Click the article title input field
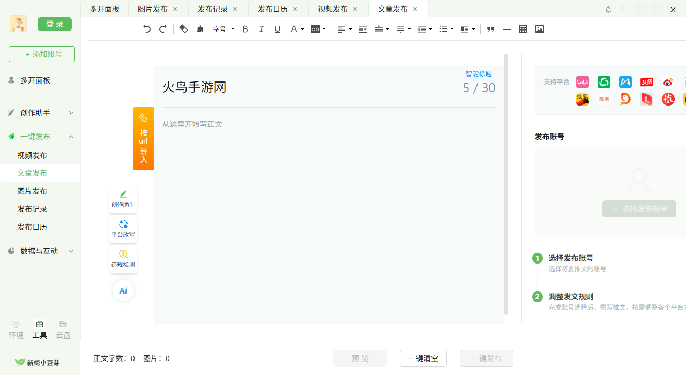This screenshot has height=375, width=686. [x=311, y=87]
